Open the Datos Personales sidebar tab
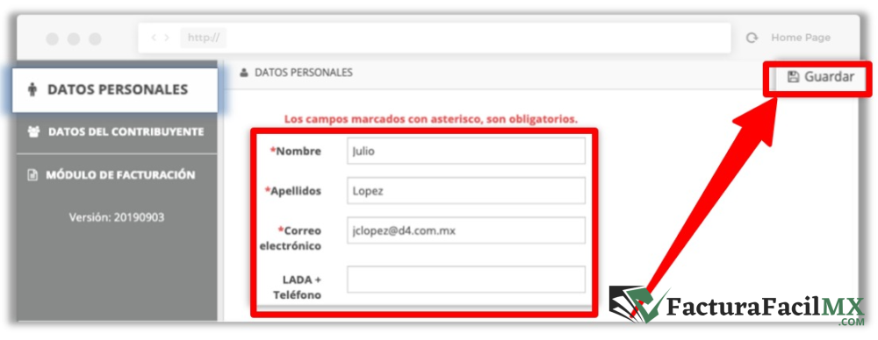This screenshot has height=340, width=878. coord(115,89)
